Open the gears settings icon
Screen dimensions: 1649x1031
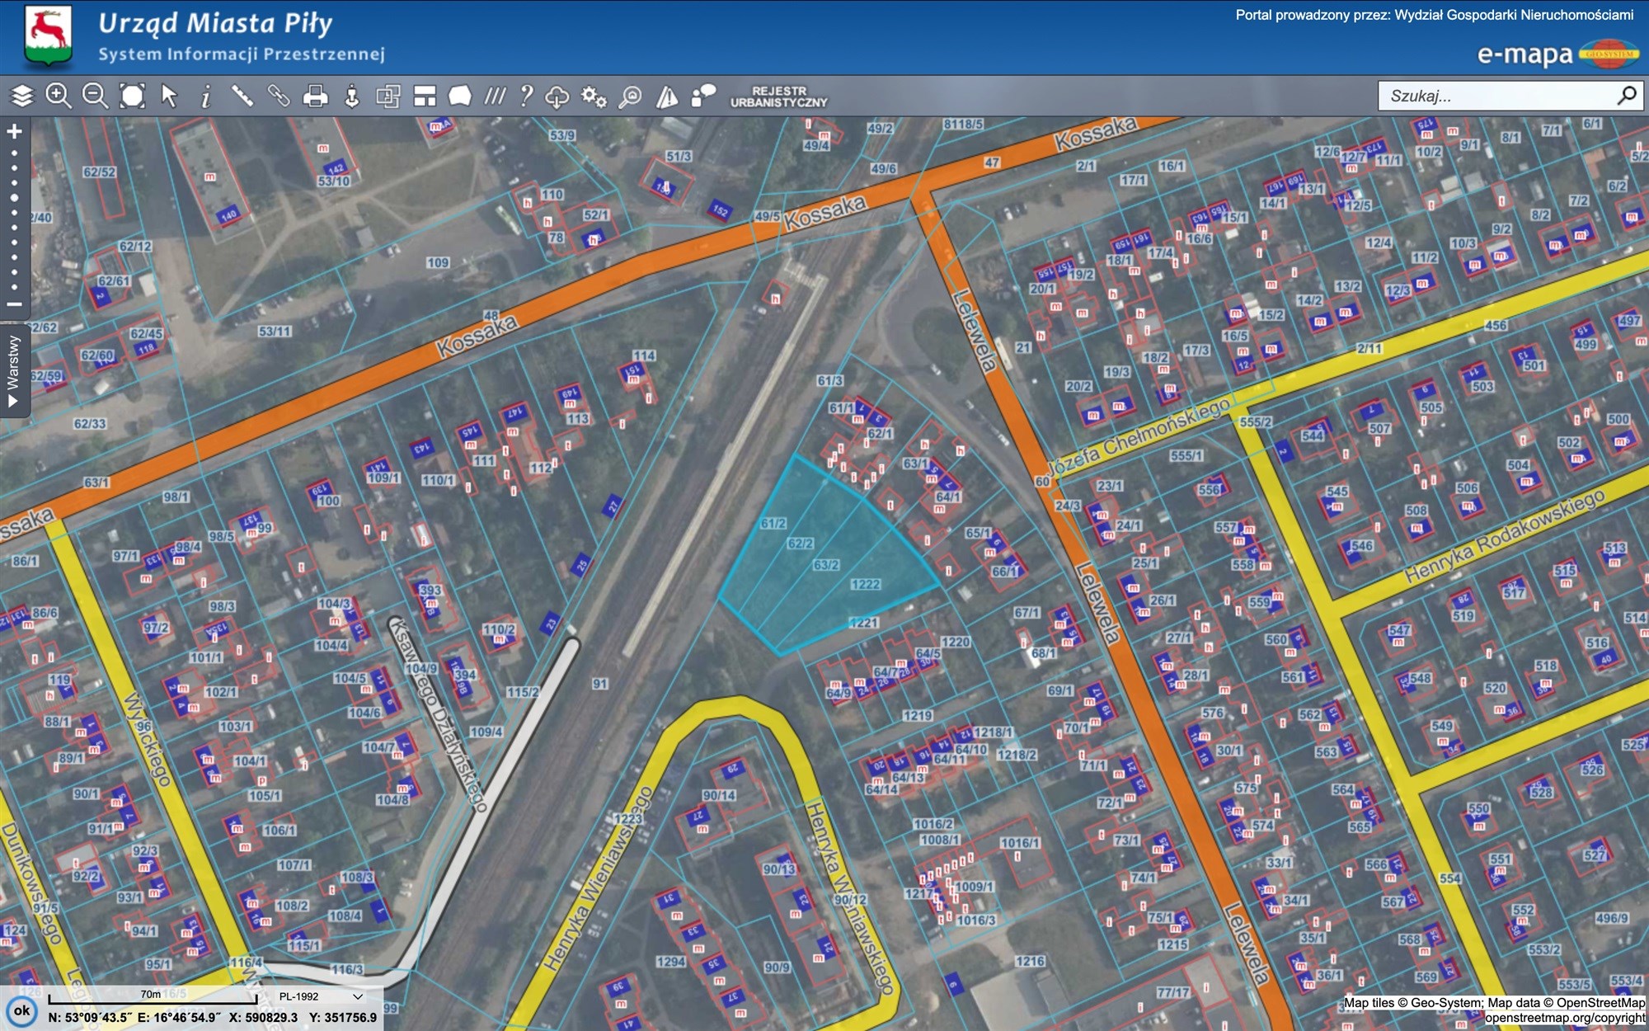tap(594, 97)
